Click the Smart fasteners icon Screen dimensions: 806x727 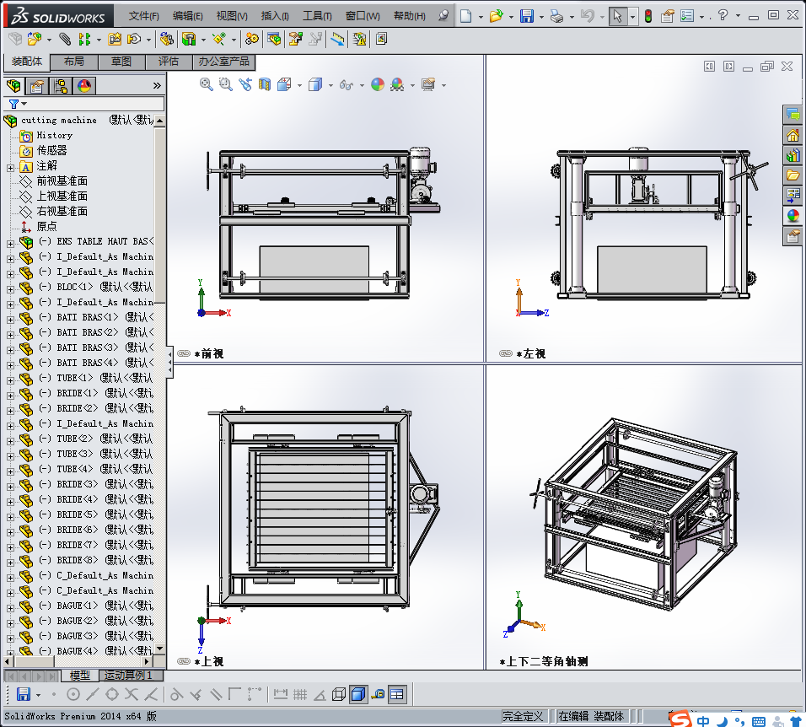click(115, 39)
